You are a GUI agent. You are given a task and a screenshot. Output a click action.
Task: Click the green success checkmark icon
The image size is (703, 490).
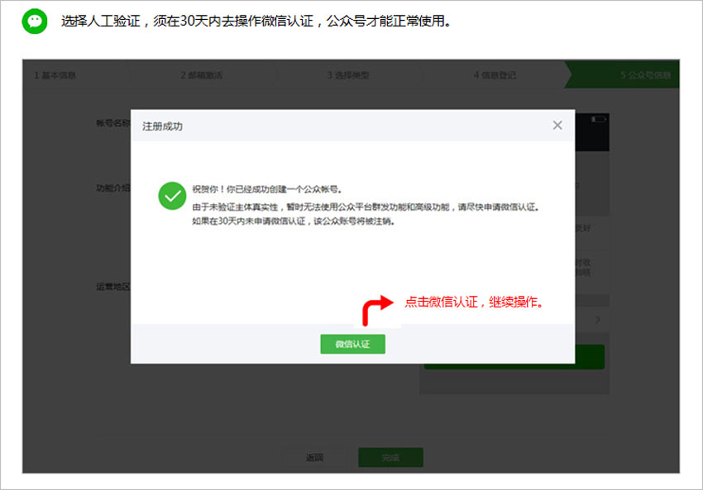point(172,196)
